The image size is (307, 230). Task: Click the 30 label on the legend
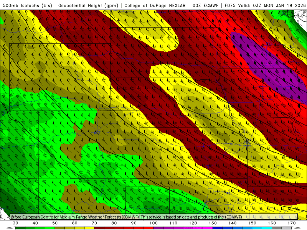click(15, 223)
